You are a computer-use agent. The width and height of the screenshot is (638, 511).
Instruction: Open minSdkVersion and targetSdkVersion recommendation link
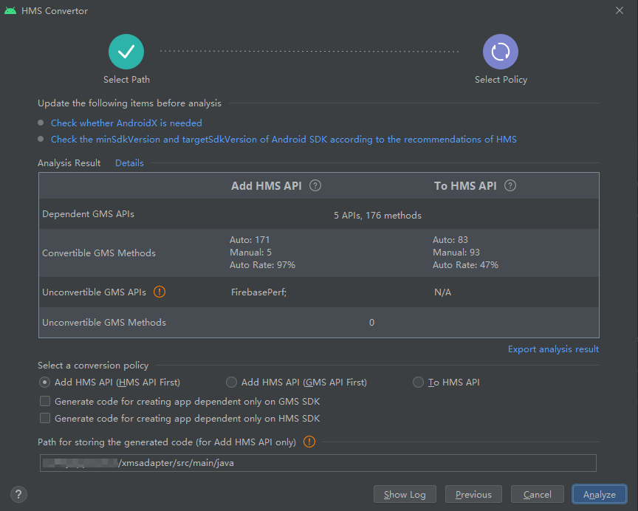284,139
